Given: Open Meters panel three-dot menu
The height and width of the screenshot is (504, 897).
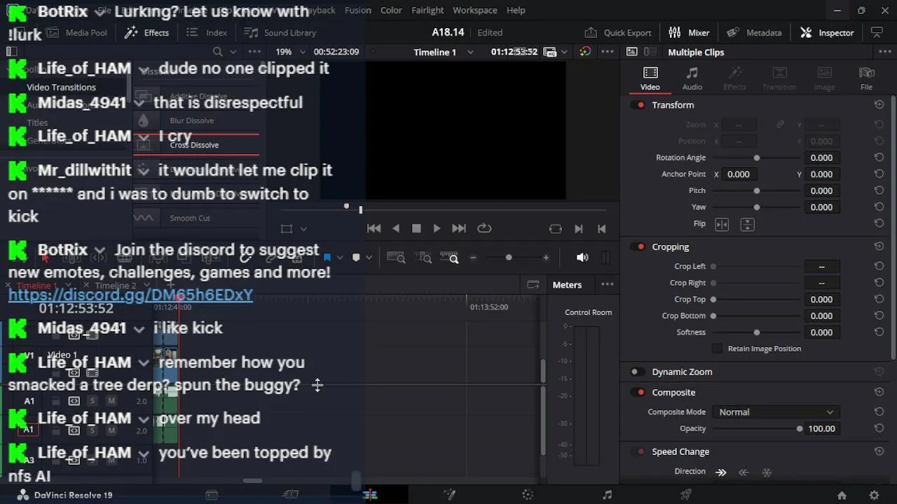Looking at the screenshot, I should click(608, 284).
